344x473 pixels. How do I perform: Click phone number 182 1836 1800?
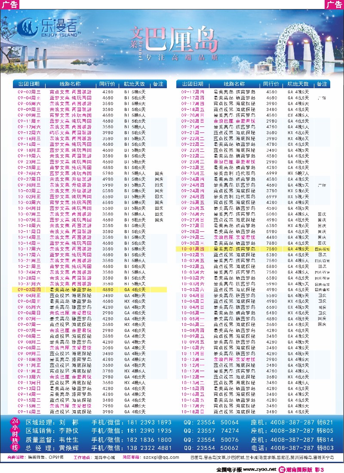(x=149, y=439)
